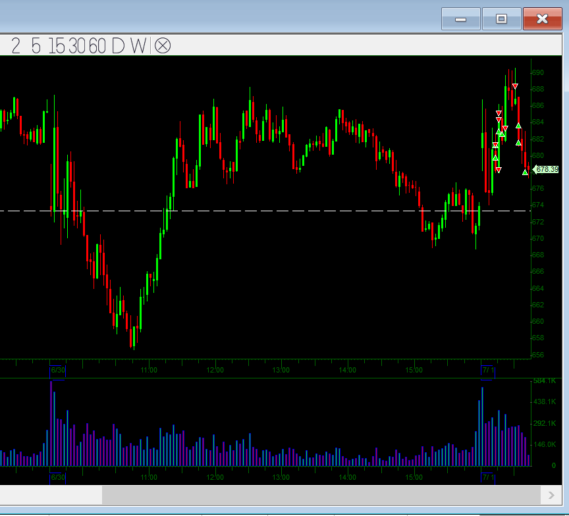569x516 pixels.
Task: Click the 674 price axis label
Action: [538, 205]
